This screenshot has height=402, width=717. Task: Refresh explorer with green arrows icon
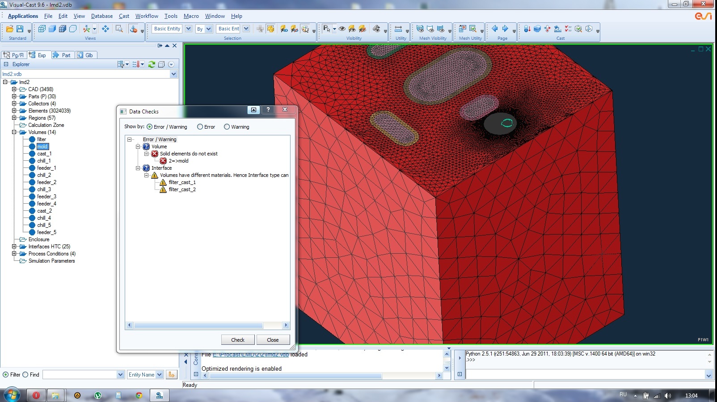[x=152, y=64]
